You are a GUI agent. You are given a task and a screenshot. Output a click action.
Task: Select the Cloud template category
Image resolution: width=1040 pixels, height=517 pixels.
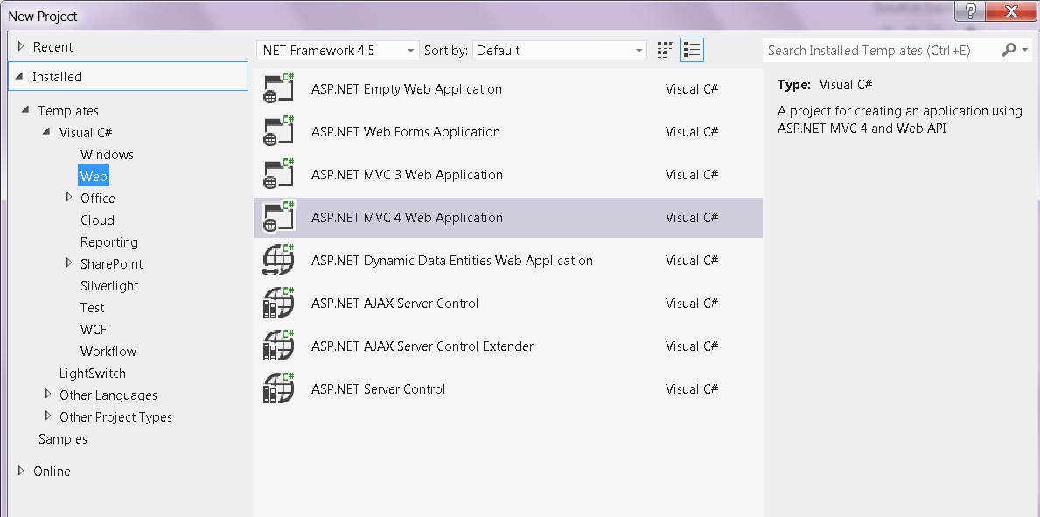click(x=97, y=220)
